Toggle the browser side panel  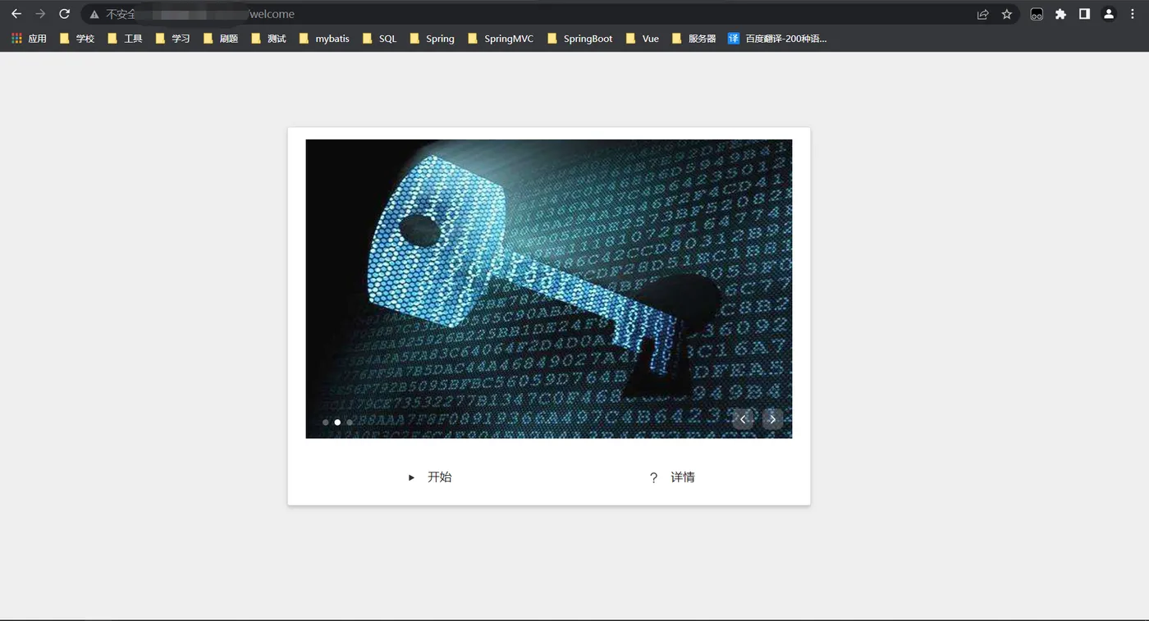(1084, 14)
